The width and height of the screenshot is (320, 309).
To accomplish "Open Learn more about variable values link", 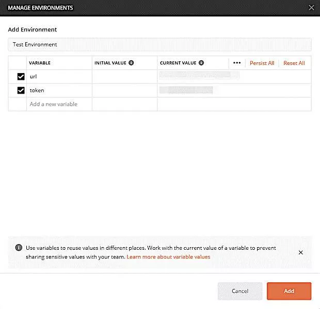I will (168, 256).
